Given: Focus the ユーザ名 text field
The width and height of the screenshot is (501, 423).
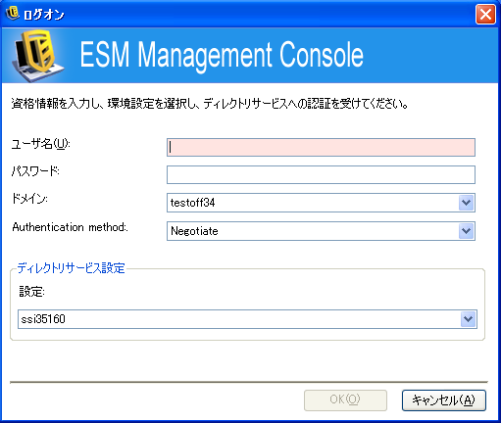Looking at the screenshot, I should (321, 147).
